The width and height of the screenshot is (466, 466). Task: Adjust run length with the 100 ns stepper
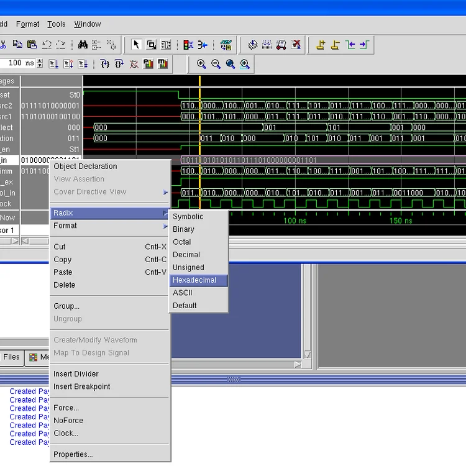40,63
